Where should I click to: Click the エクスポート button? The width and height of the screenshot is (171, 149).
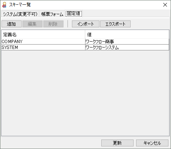pos(115,24)
